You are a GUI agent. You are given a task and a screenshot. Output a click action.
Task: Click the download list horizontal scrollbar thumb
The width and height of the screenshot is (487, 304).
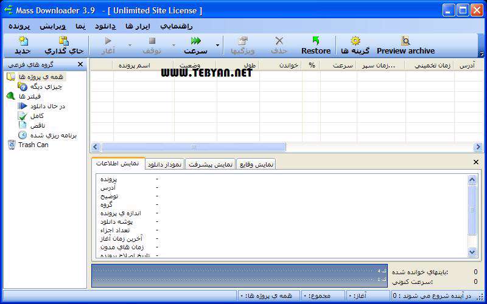[x=193, y=147]
